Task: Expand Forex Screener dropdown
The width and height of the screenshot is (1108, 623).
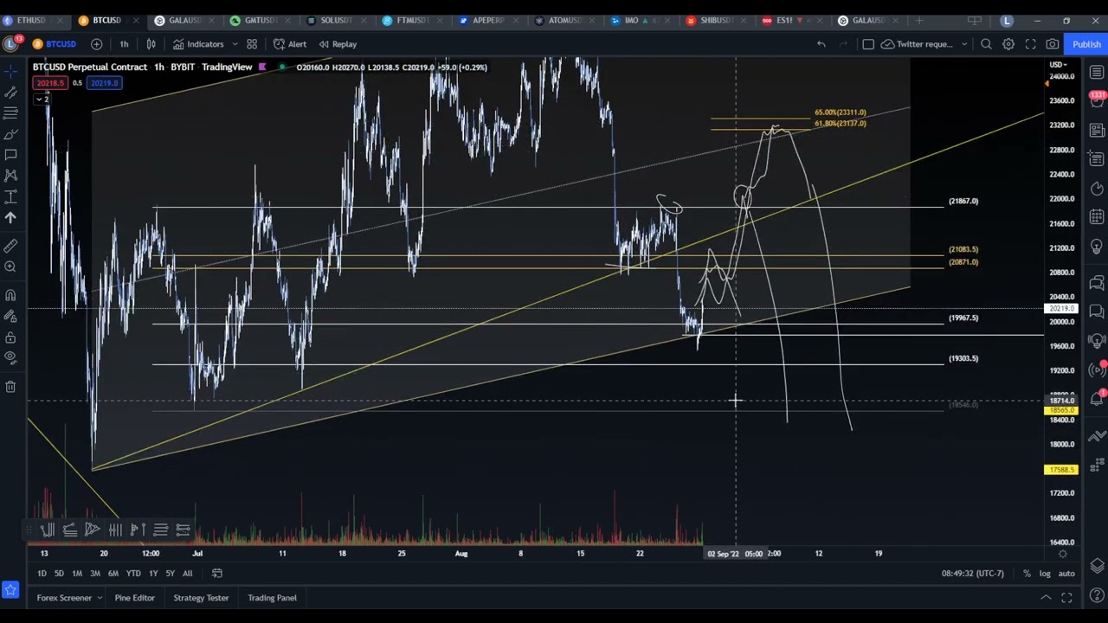Action: [100, 598]
